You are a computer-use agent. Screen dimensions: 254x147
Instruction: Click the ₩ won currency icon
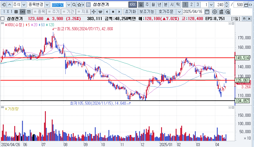point(100,12)
